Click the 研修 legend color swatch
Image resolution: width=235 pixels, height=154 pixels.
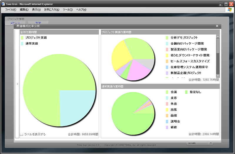[x=167, y=127]
